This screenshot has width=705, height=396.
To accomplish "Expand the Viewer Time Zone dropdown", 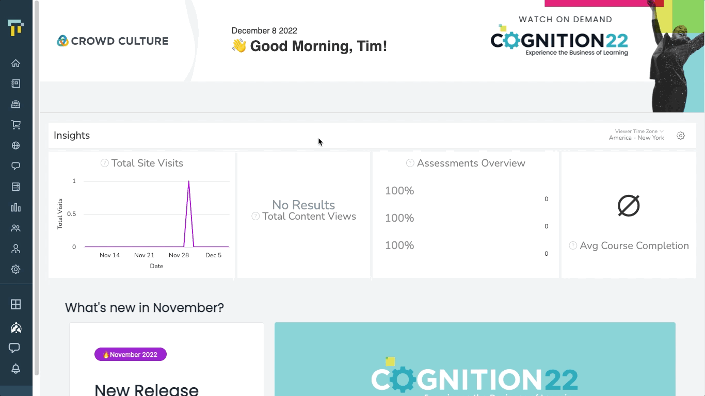I will 638,131.
